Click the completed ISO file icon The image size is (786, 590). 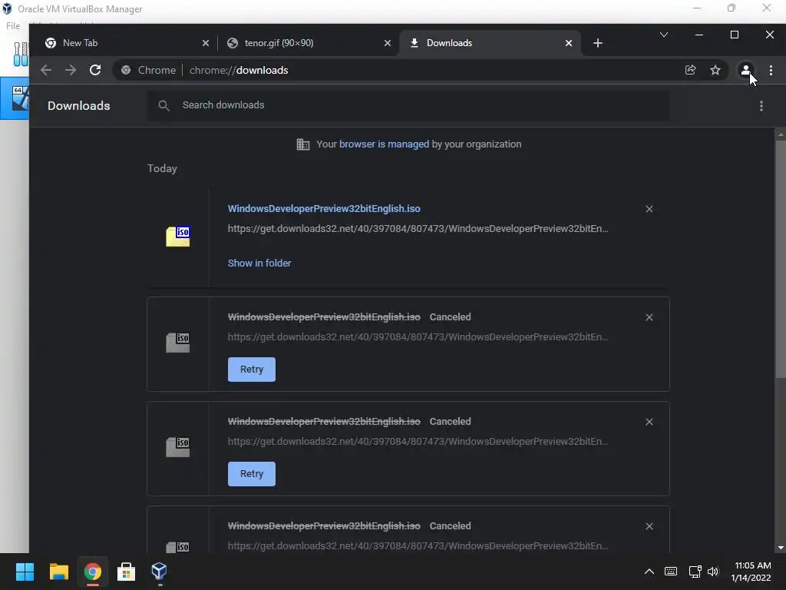click(x=178, y=237)
